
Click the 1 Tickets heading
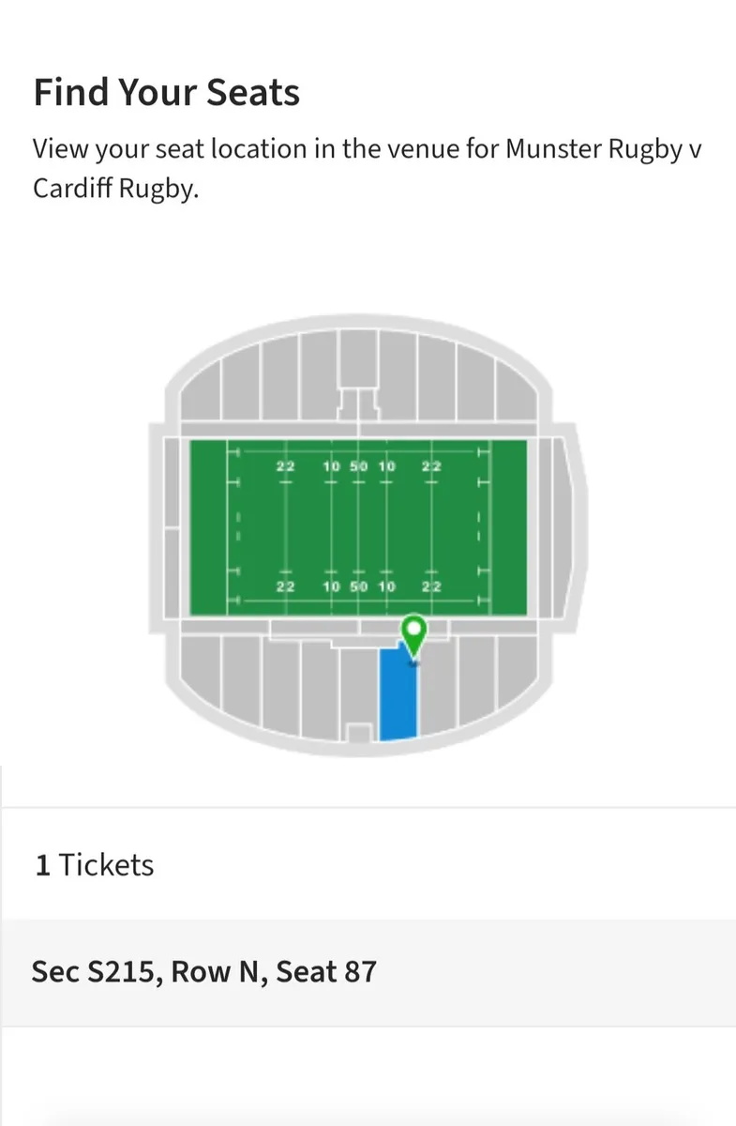coord(95,864)
